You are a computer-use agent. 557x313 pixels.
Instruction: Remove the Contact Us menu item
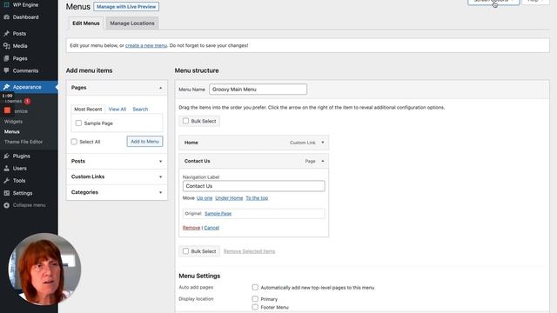pos(191,228)
